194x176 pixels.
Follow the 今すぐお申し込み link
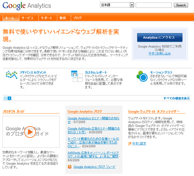(159, 53)
